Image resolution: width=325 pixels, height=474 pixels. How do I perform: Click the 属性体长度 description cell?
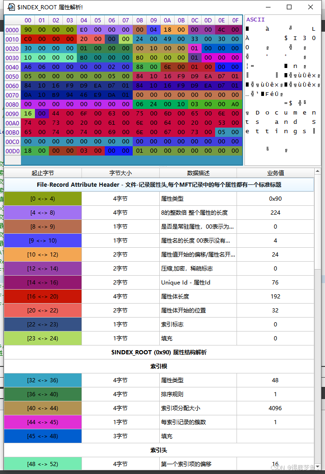[x=198, y=296]
